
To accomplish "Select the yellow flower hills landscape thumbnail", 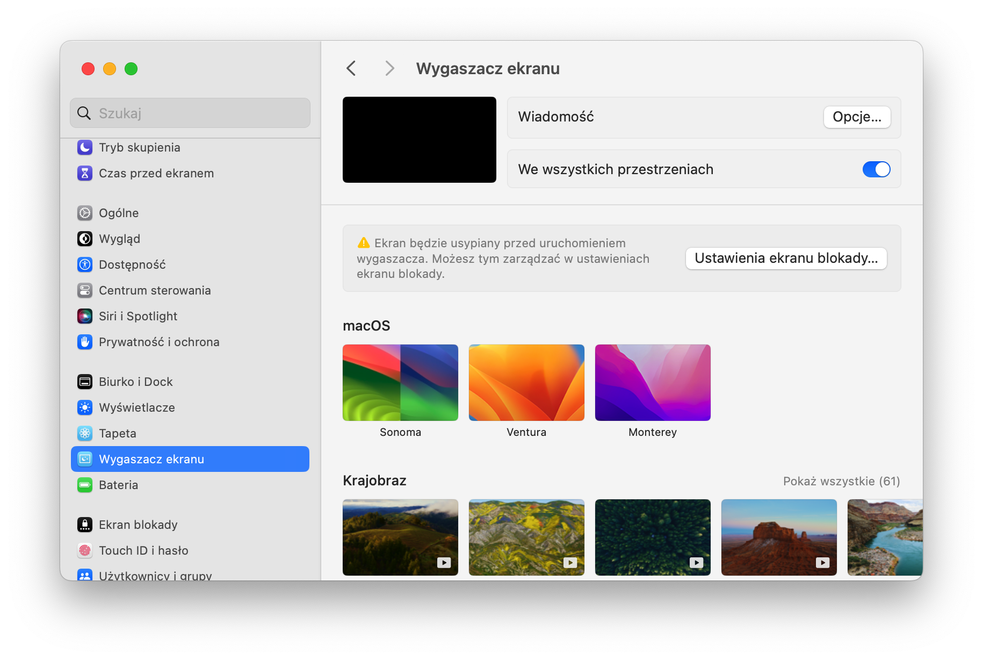I will point(526,537).
